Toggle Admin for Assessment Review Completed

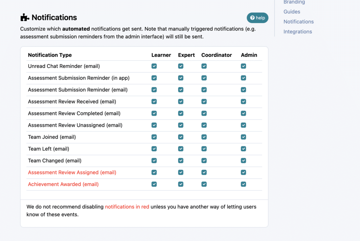click(243, 113)
